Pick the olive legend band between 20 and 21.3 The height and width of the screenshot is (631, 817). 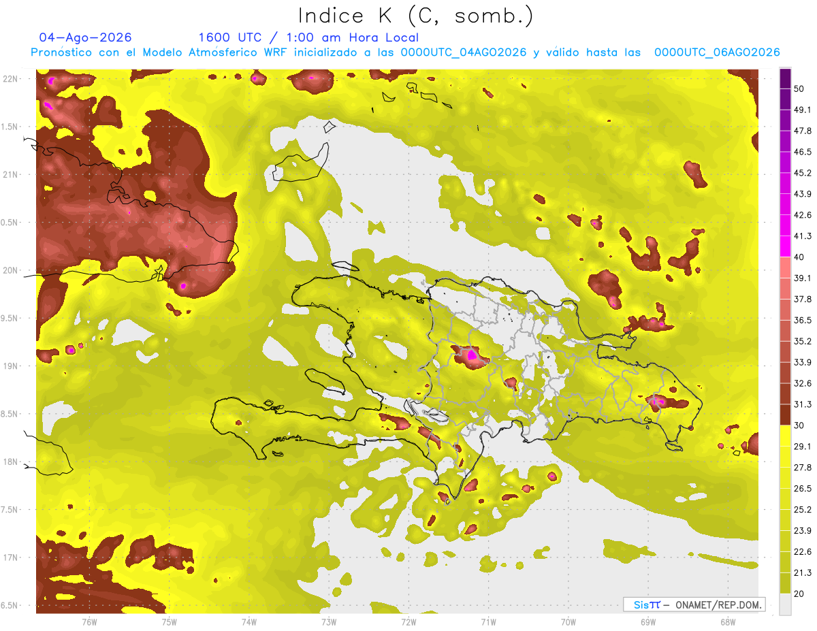(785, 583)
